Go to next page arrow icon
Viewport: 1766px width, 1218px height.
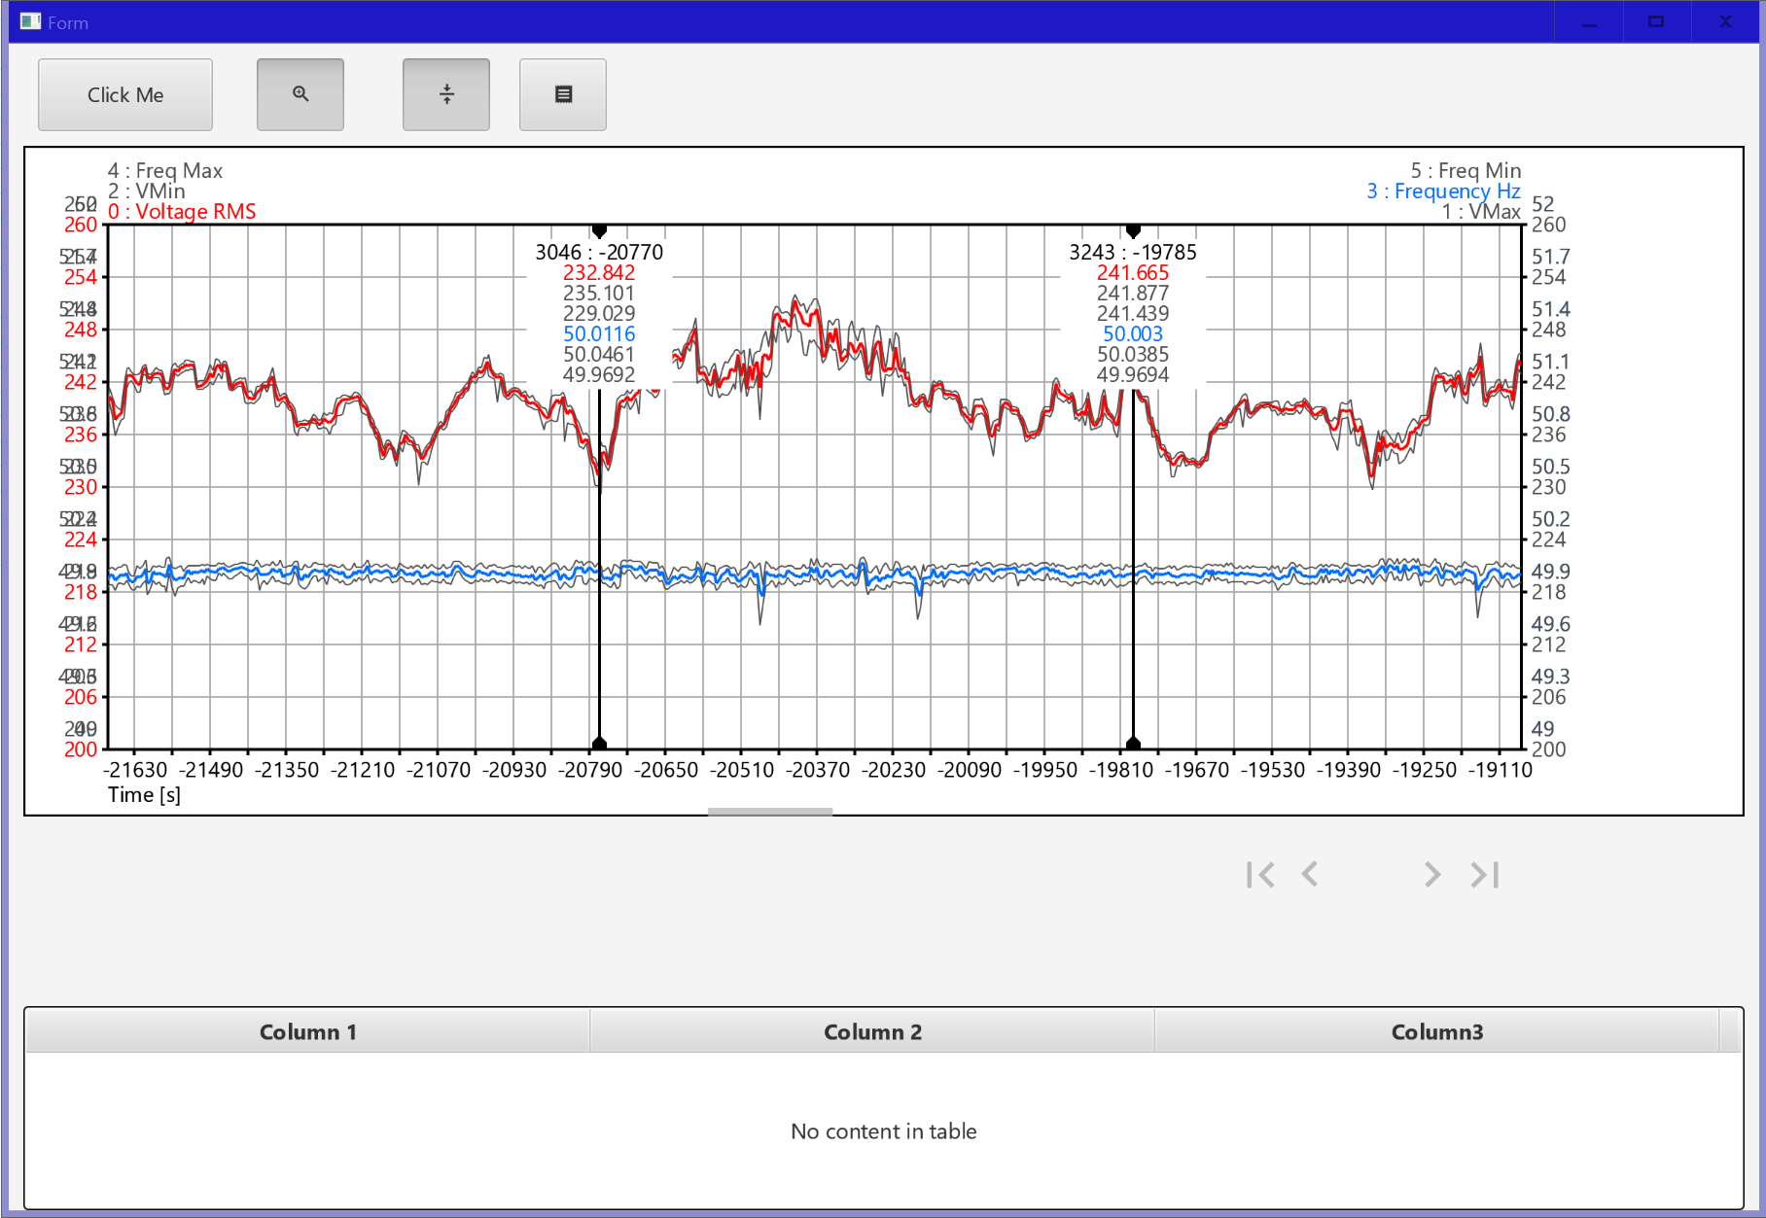point(1431,874)
